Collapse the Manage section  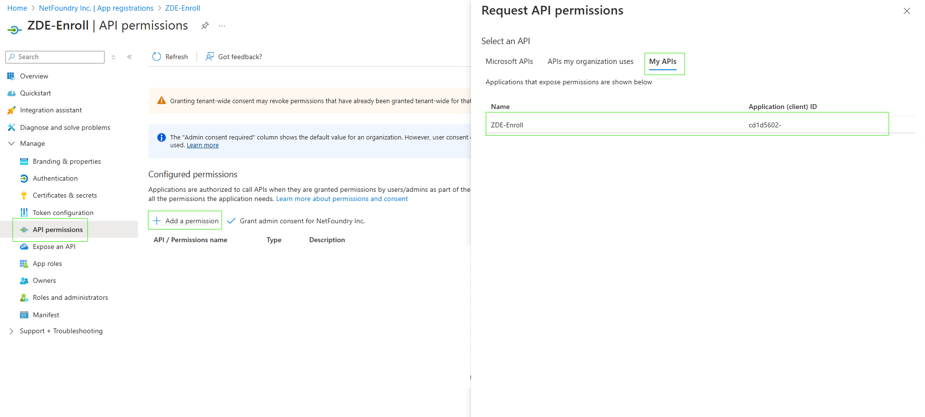12,143
